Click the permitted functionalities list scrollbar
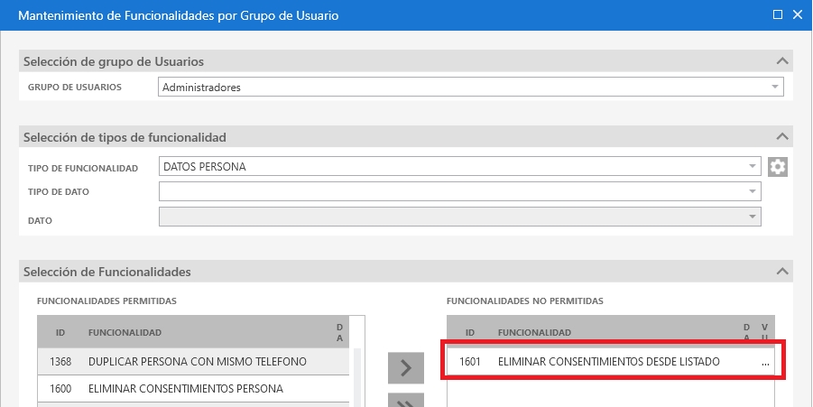Image resolution: width=813 pixels, height=407 pixels. tap(357, 377)
